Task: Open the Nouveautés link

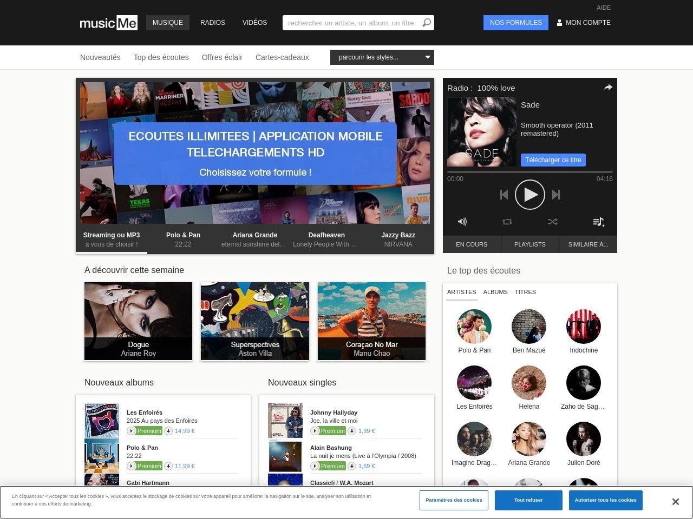Action: coord(100,57)
